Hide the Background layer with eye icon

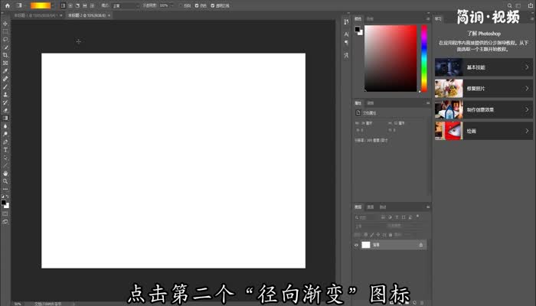coord(357,245)
